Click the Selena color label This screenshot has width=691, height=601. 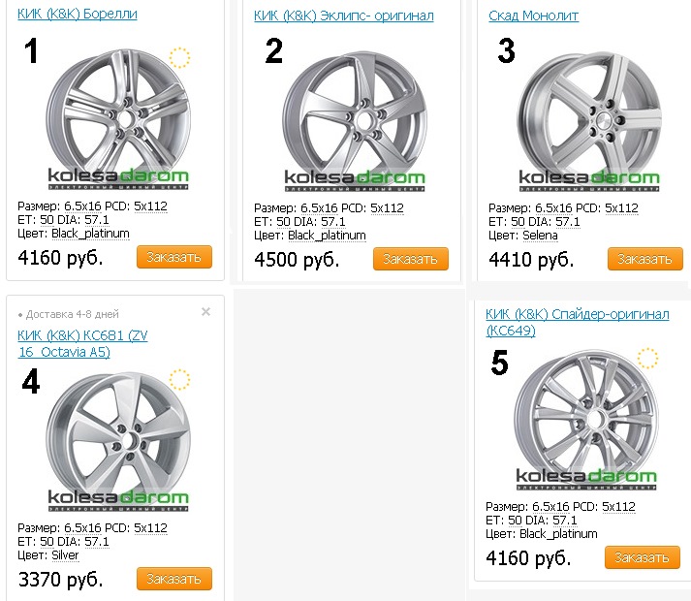[x=541, y=236]
